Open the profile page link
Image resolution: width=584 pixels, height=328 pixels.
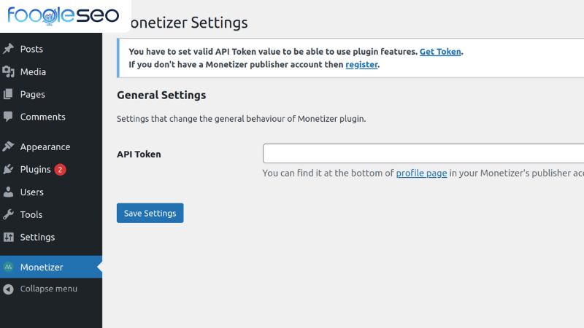(421, 173)
